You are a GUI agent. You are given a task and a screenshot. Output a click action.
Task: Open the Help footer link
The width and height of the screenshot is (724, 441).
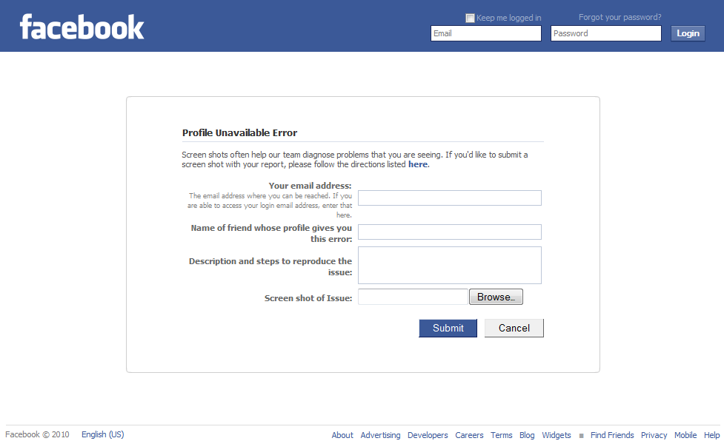pos(711,435)
